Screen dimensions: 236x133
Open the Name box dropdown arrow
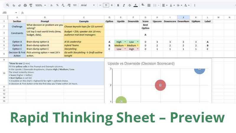16,13
